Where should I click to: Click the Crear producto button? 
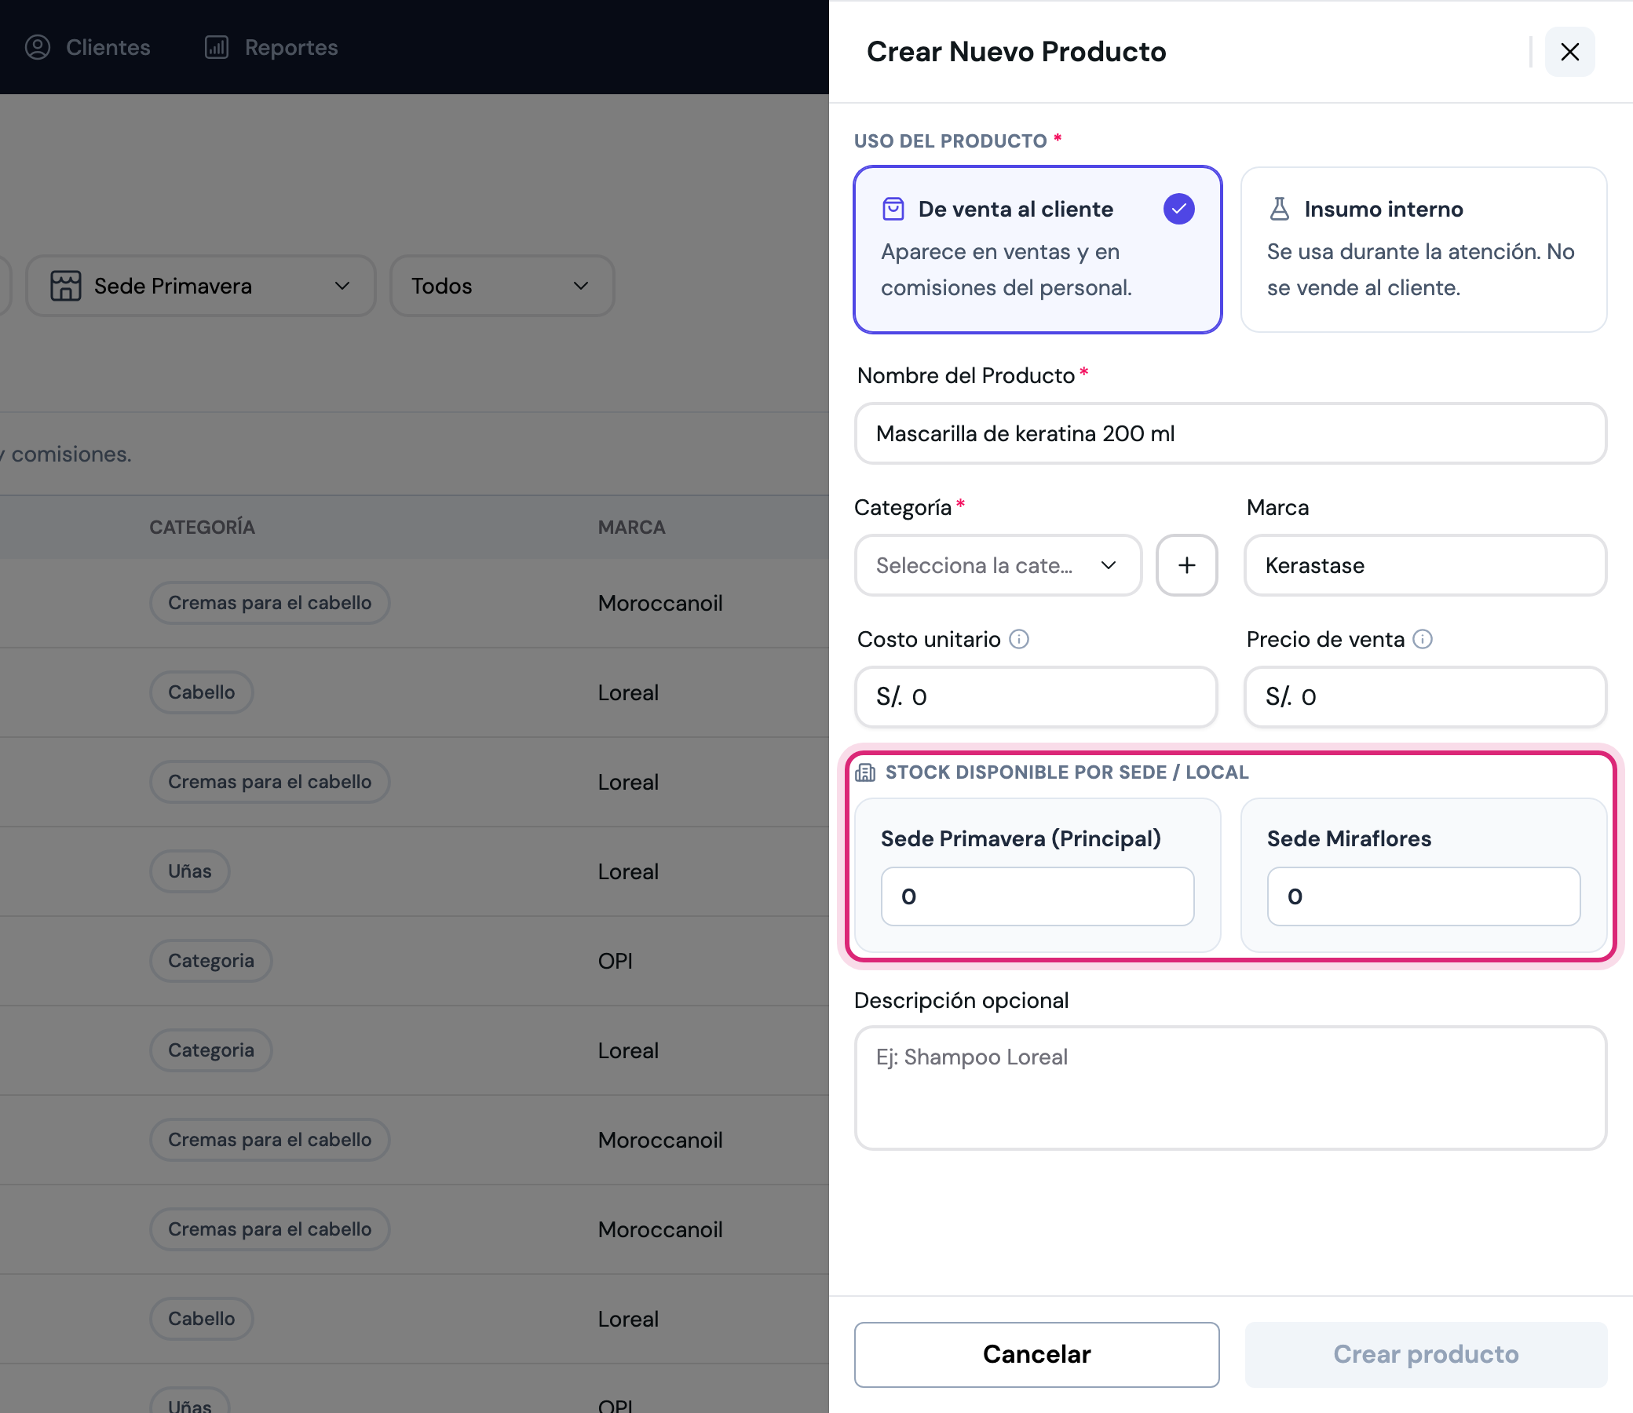click(1426, 1354)
